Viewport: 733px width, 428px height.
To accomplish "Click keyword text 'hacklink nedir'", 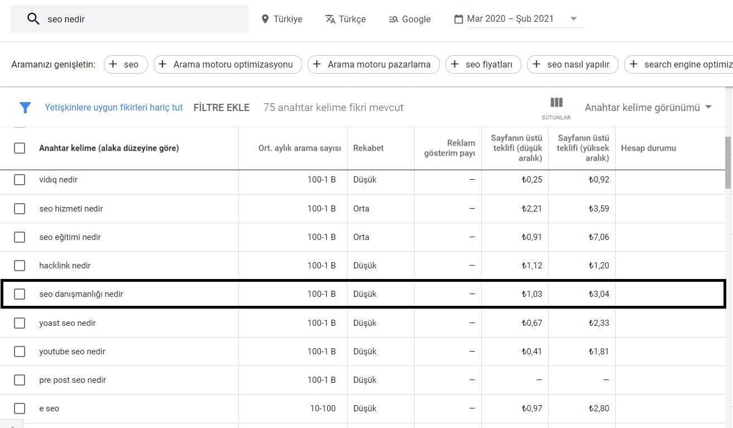I will pyautogui.click(x=65, y=266).
